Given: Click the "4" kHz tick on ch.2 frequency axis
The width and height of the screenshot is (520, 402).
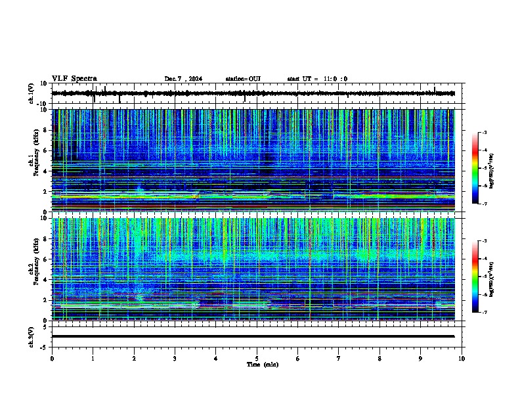Looking at the screenshot, I should (45, 280).
